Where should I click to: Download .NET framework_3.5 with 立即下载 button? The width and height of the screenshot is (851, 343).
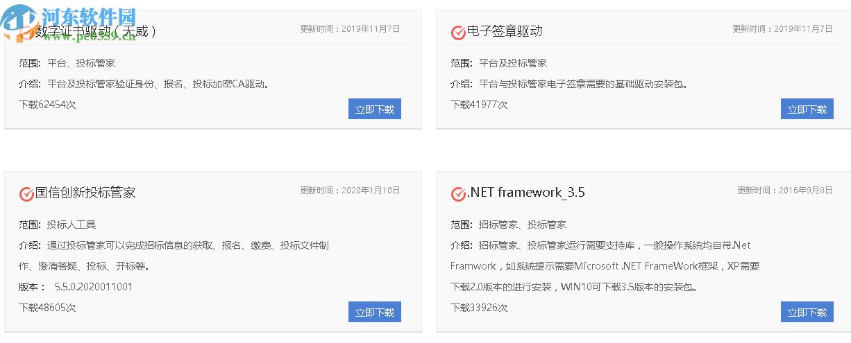click(x=807, y=312)
